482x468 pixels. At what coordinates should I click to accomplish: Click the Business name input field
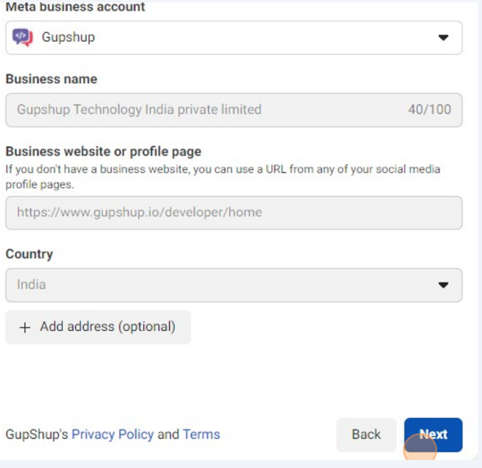tap(234, 110)
